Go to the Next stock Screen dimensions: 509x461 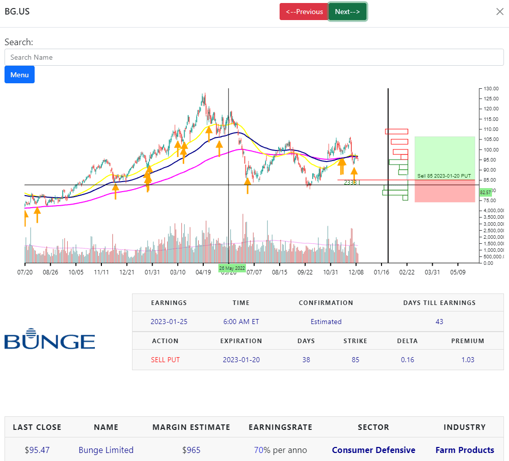coord(347,12)
